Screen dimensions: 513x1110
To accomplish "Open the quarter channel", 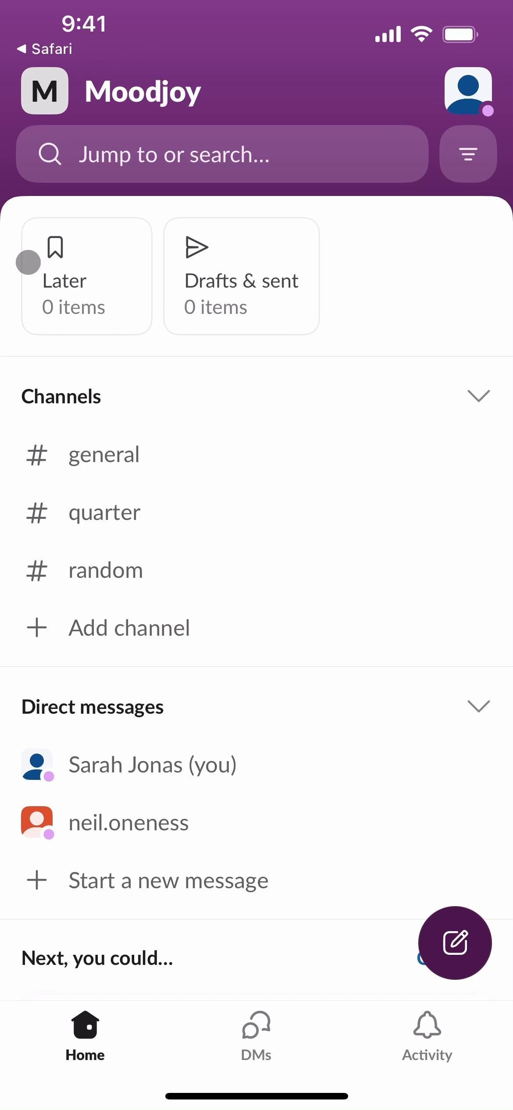I will coord(104,512).
